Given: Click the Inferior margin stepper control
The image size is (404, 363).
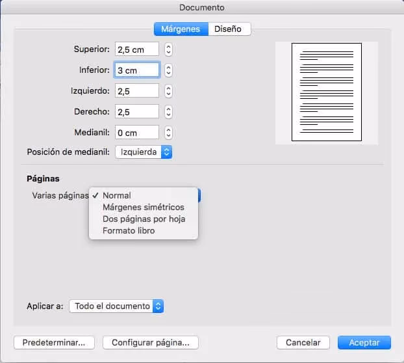Looking at the screenshot, I should click(x=168, y=70).
